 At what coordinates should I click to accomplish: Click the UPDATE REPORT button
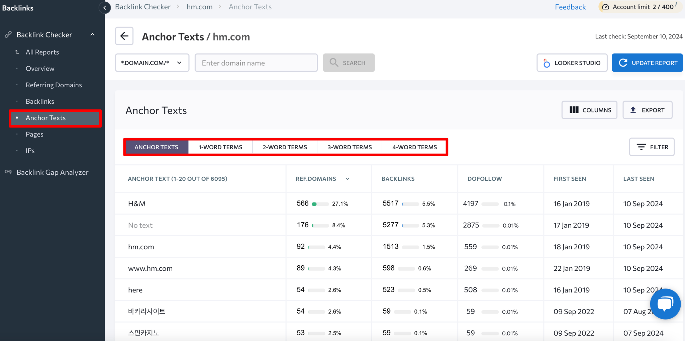pos(647,63)
